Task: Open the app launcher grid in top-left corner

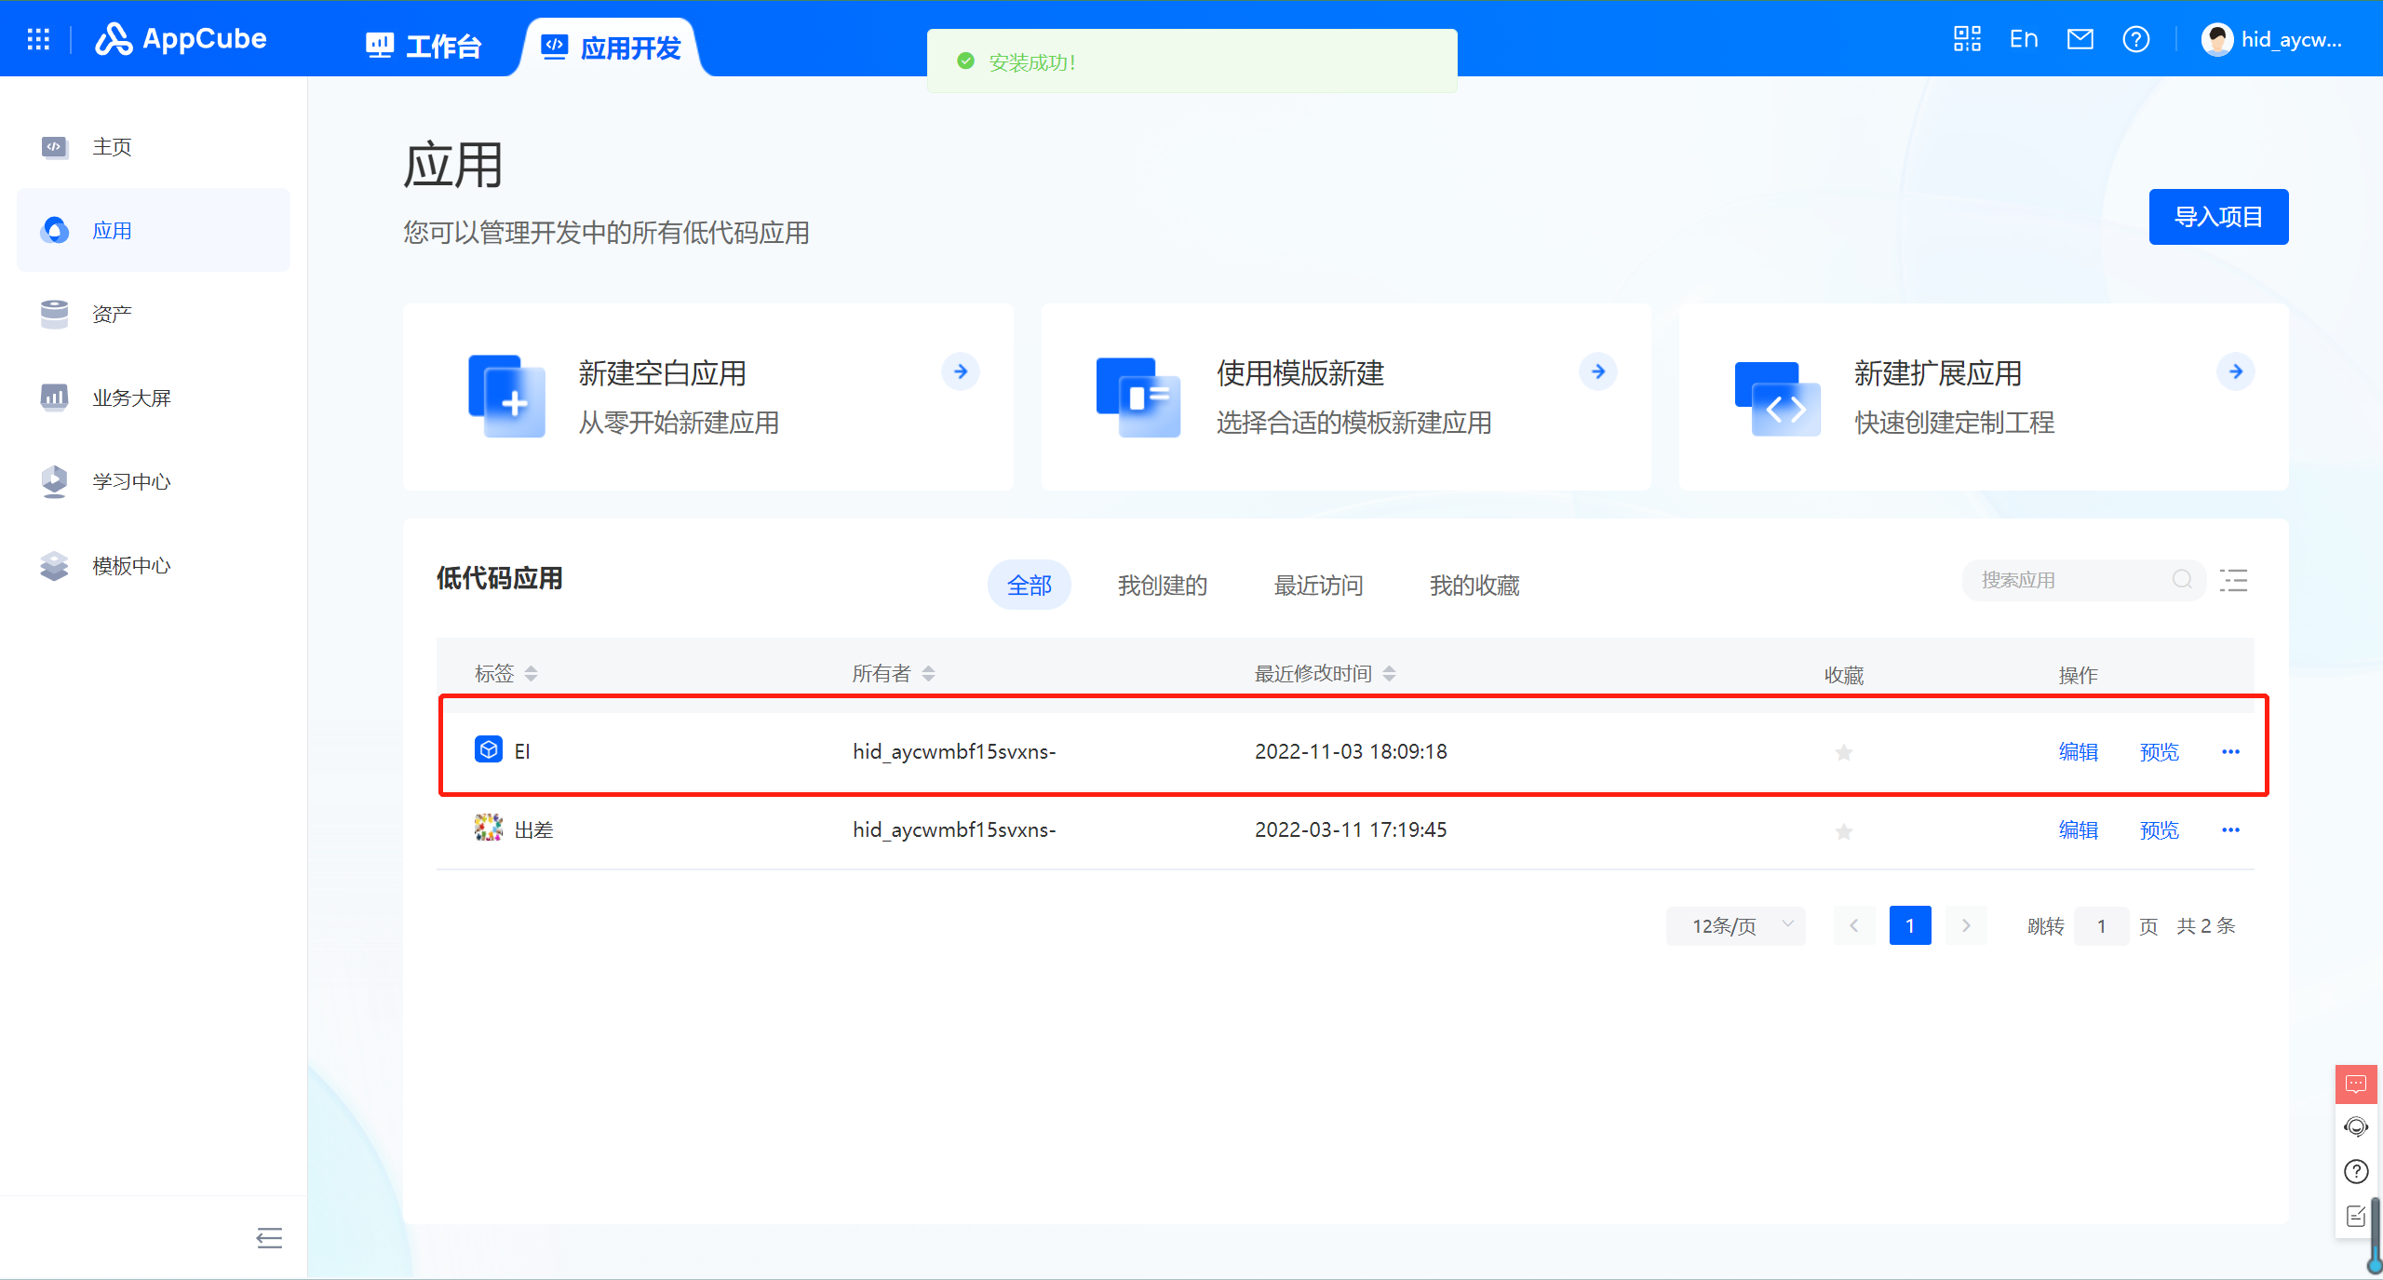Action: [x=38, y=38]
